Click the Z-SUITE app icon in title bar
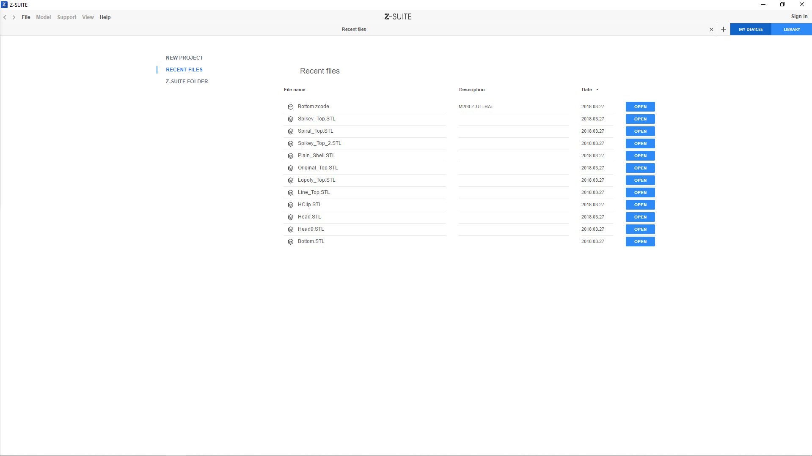The height and width of the screenshot is (456, 812). [x=4, y=5]
